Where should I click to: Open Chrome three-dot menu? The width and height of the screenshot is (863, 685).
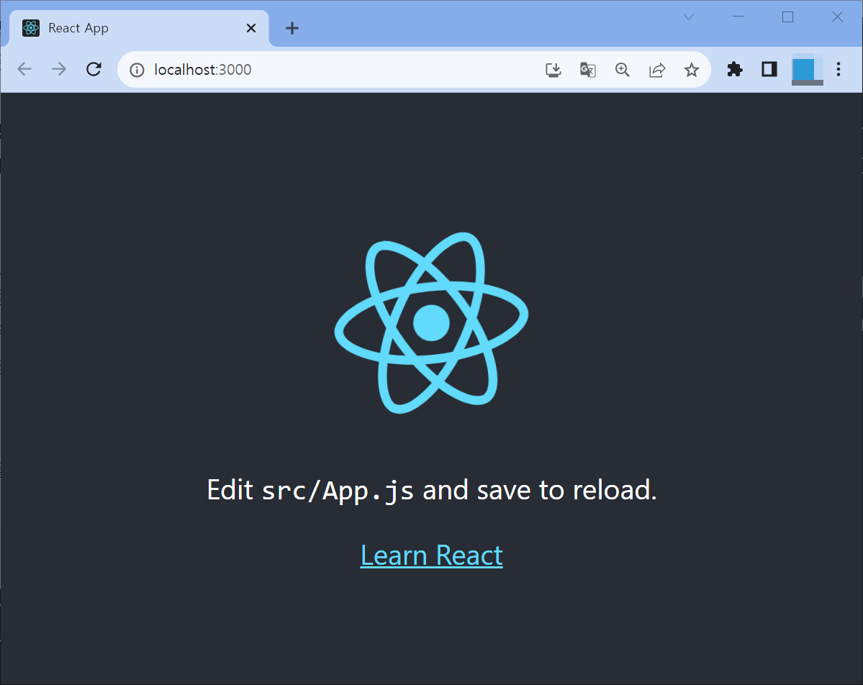coord(839,69)
